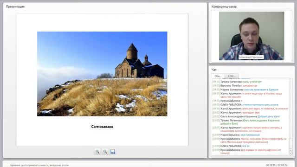This screenshot has height=167, width=297.
Task: Select Жанна Арцимович's message 'опять нет звука'
Action: pos(250,109)
